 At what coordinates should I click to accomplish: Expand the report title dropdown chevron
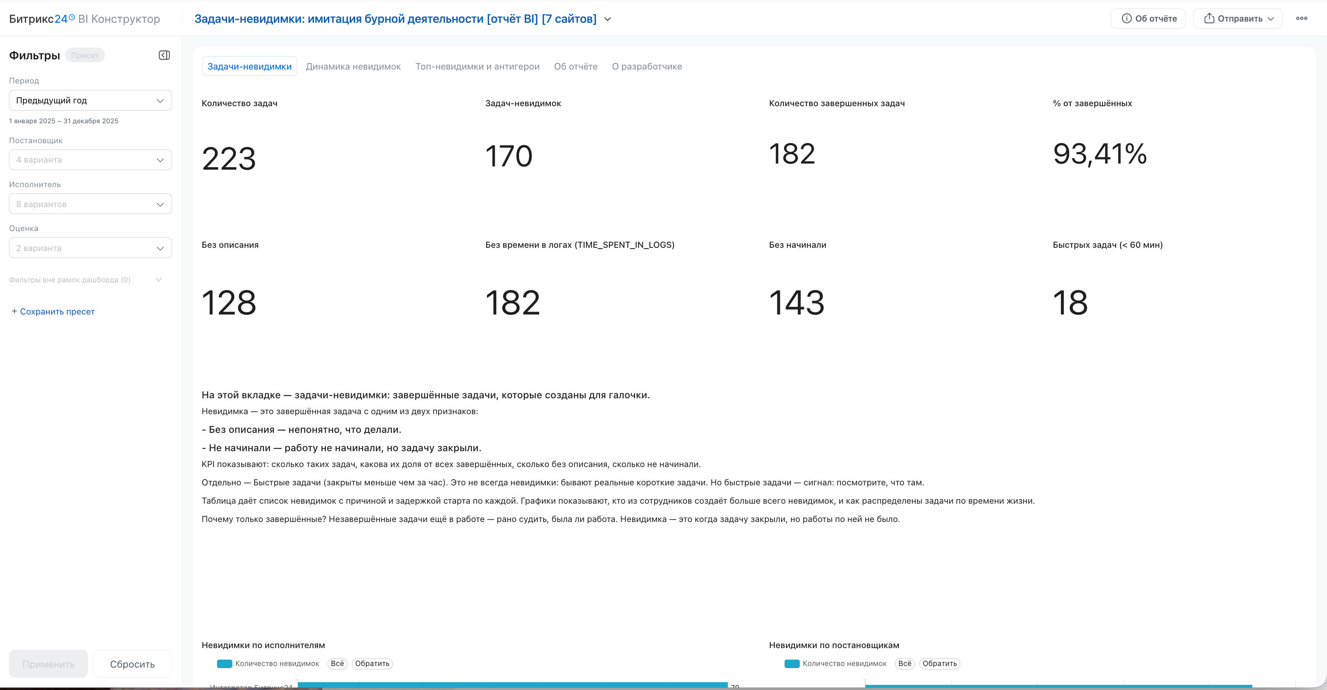coord(607,19)
